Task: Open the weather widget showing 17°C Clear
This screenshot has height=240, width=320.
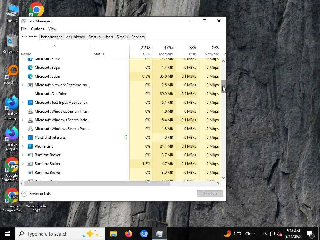Action: (240, 234)
